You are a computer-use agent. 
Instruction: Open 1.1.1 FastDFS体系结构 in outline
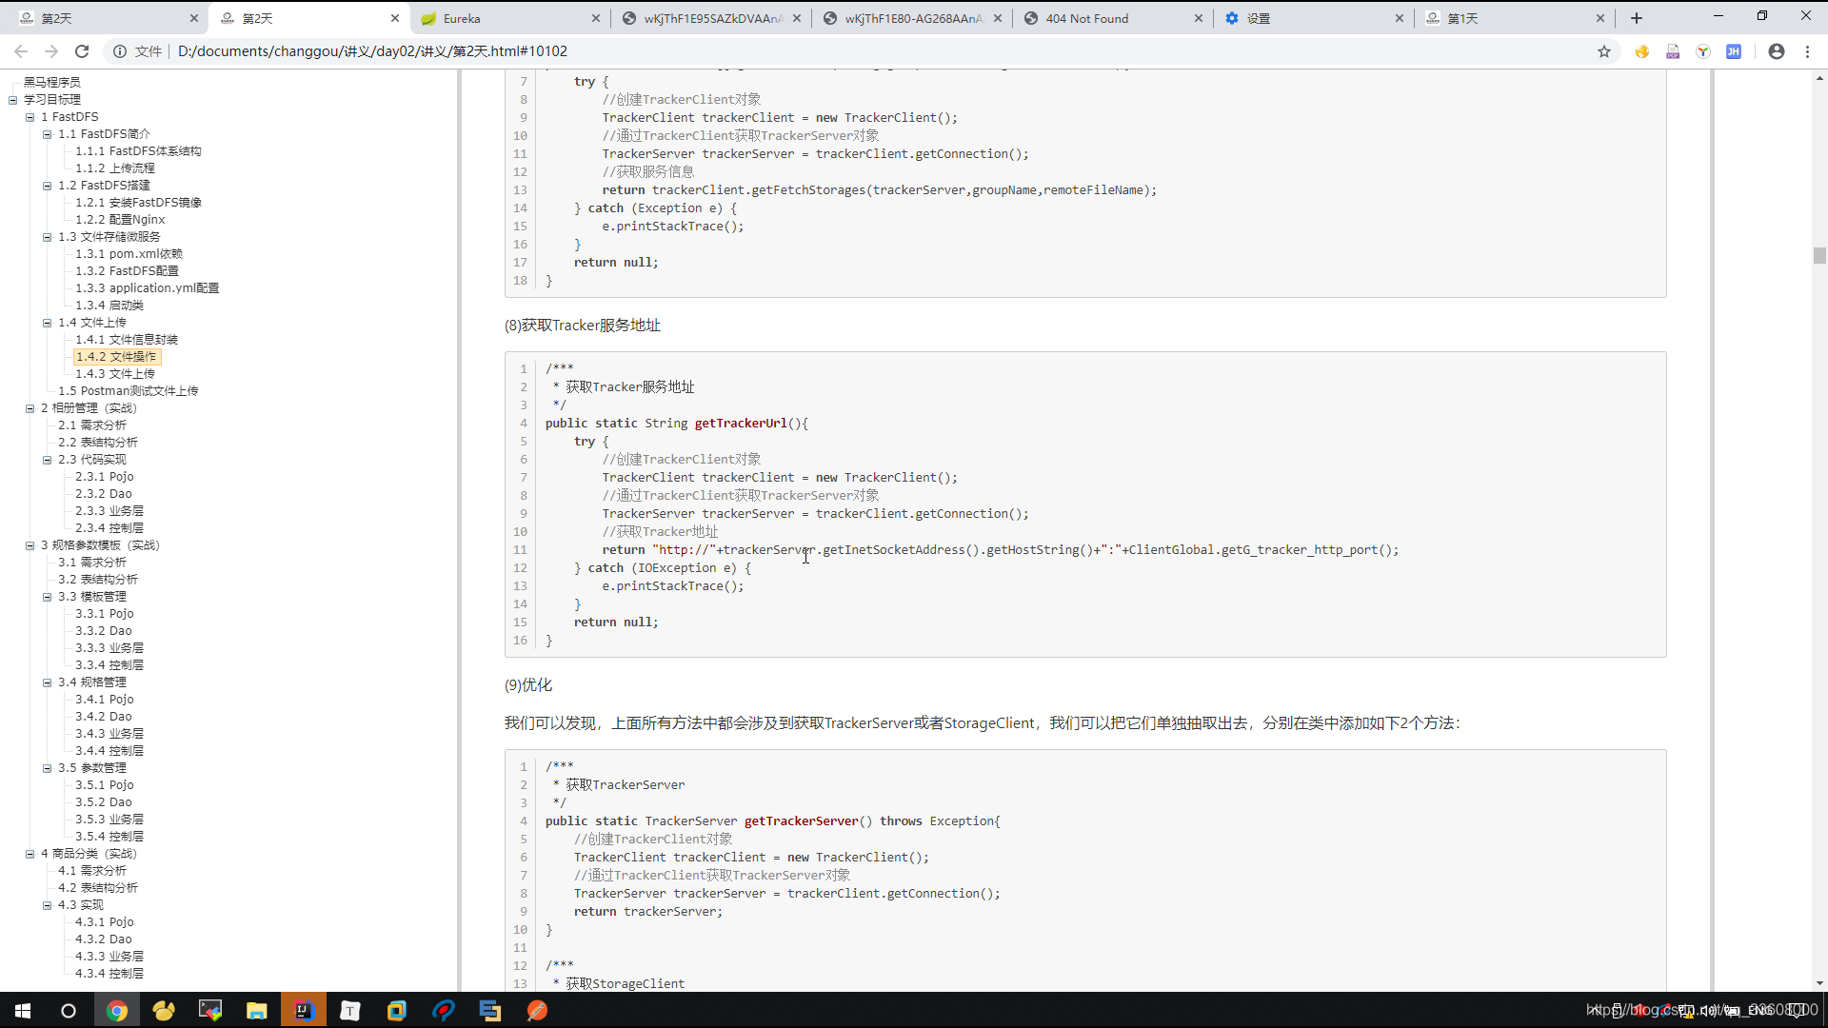pyautogui.click(x=138, y=151)
